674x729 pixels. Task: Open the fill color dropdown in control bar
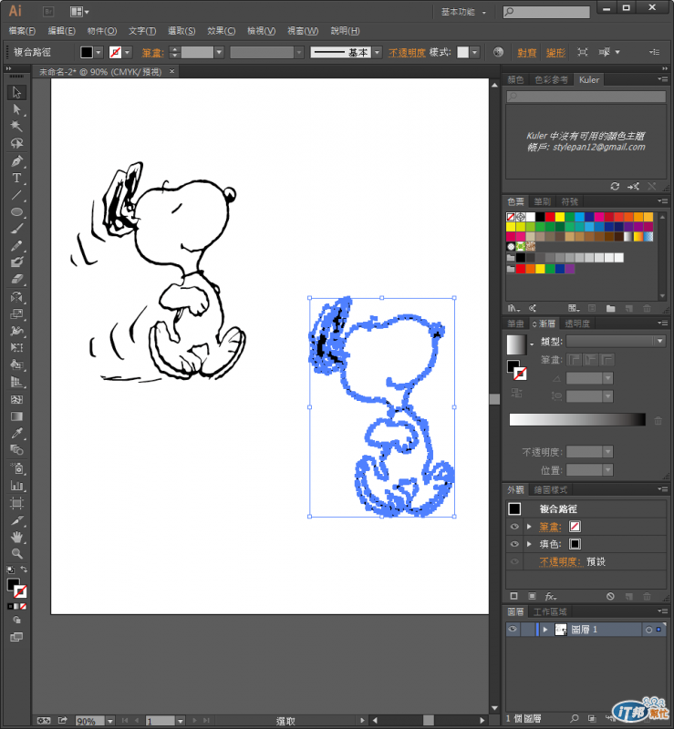coord(99,53)
